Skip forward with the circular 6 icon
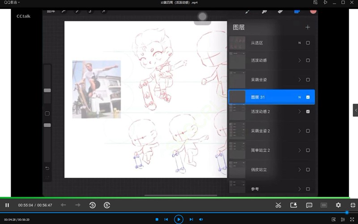This screenshot has height=224, width=358. point(107,205)
